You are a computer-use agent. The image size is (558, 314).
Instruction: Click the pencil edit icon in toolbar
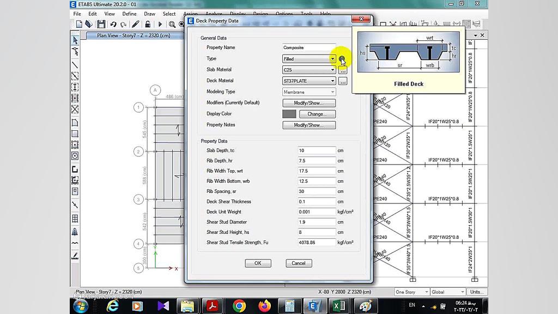click(x=135, y=24)
